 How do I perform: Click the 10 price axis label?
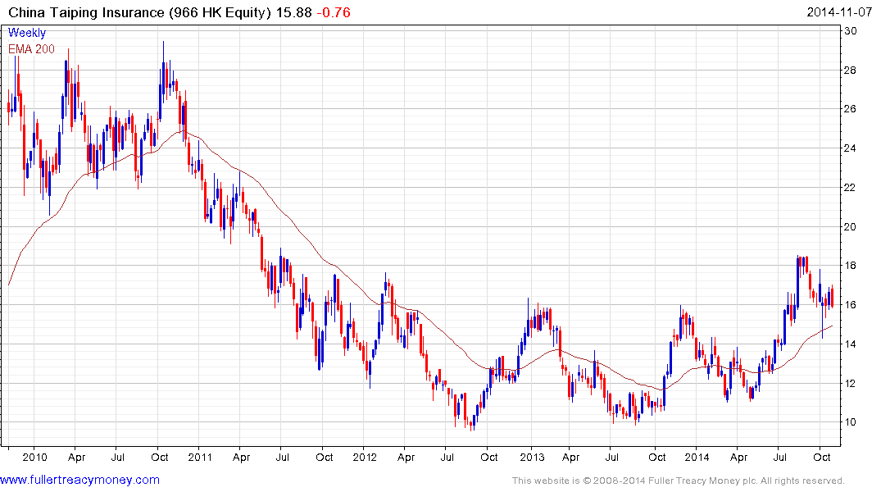point(851,422)
